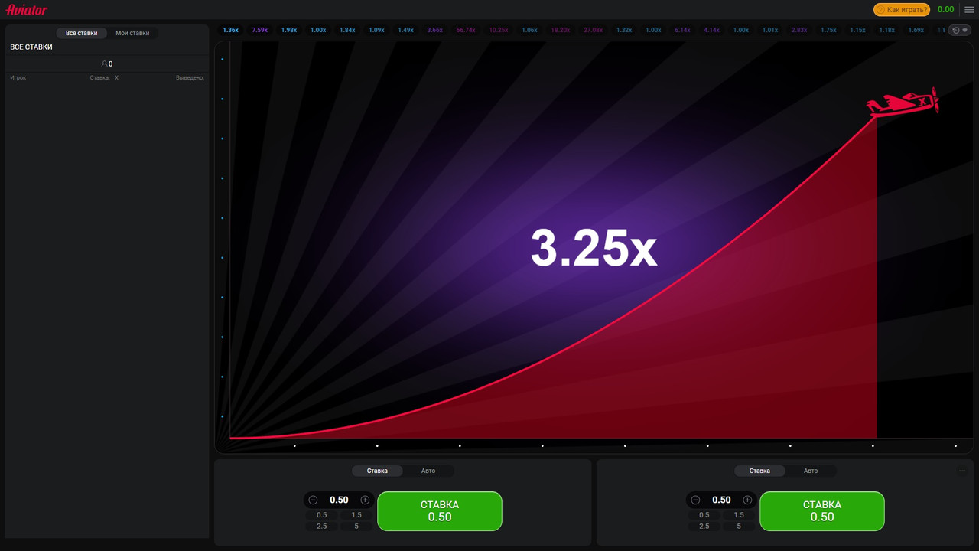The width and height of the screenshot is (979, 551).
Task: Open the round history expand button
Action: 960,30
